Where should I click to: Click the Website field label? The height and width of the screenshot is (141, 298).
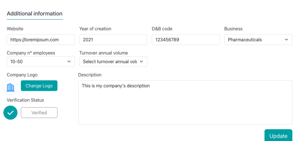pyautogui.click(x=15, y=29)
